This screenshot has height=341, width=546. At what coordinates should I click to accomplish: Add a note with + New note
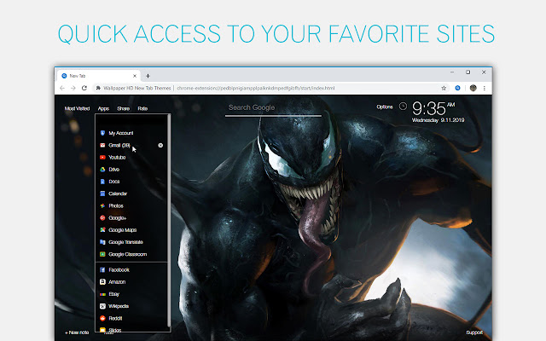pos(77,332)
